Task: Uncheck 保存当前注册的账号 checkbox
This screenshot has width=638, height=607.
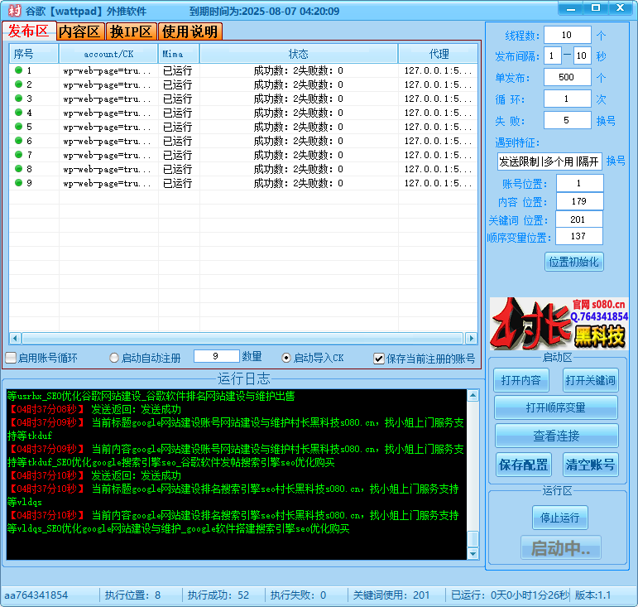Action: coord(379,359)
